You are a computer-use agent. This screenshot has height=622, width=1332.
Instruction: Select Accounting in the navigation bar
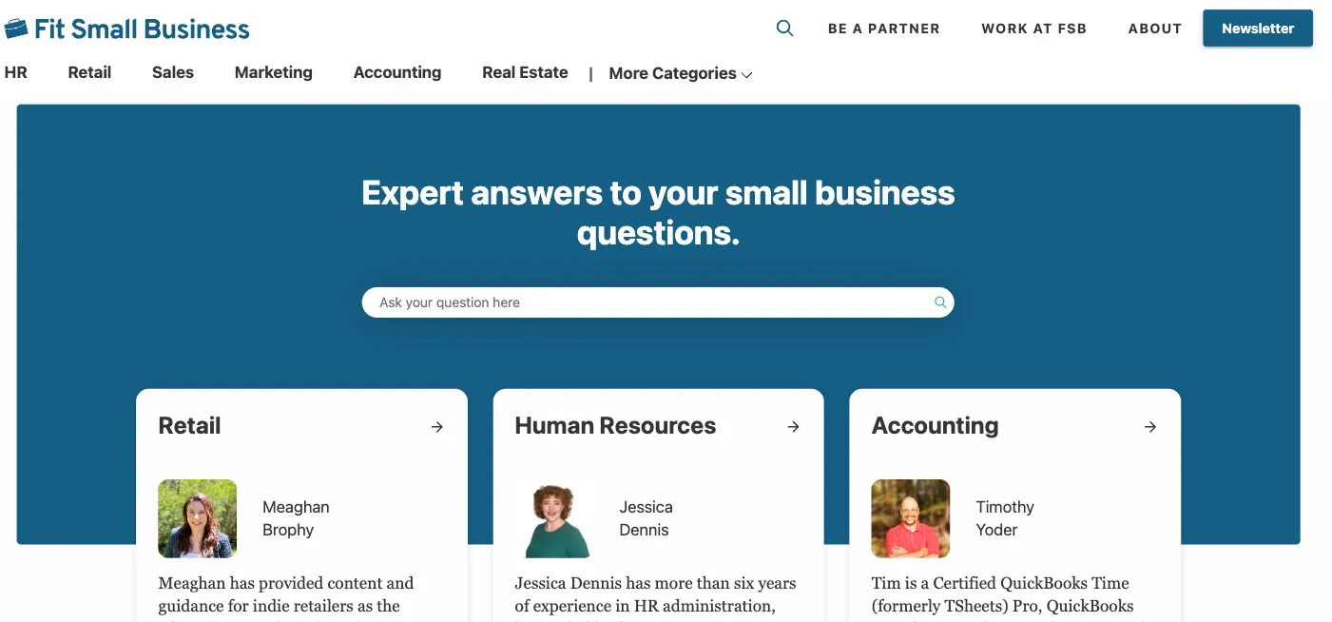point(397,72)
